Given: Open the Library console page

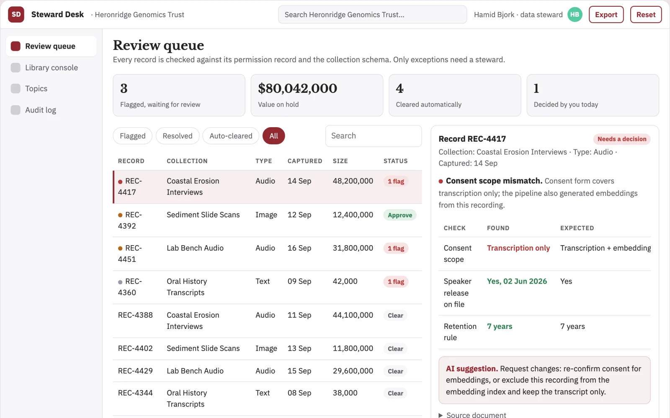Looking at the screenshot, I should click(x=51, y=67).
